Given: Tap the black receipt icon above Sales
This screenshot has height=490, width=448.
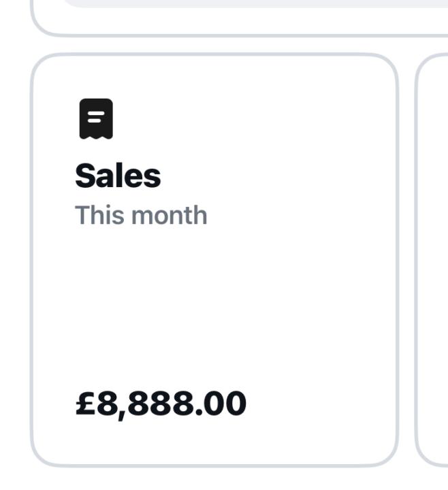Looking at the screenshot, I should point(96,119).
